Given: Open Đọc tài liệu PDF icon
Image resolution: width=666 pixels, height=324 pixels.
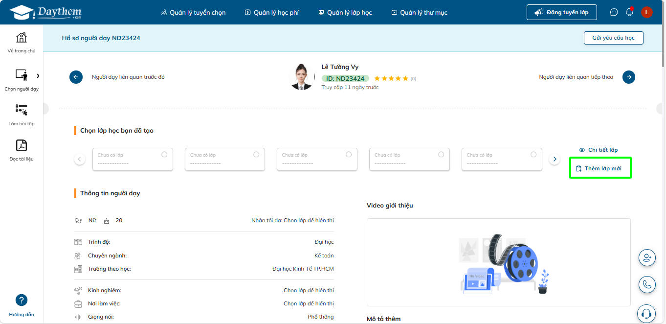Looking at the screenshot, I should (22, 145).
